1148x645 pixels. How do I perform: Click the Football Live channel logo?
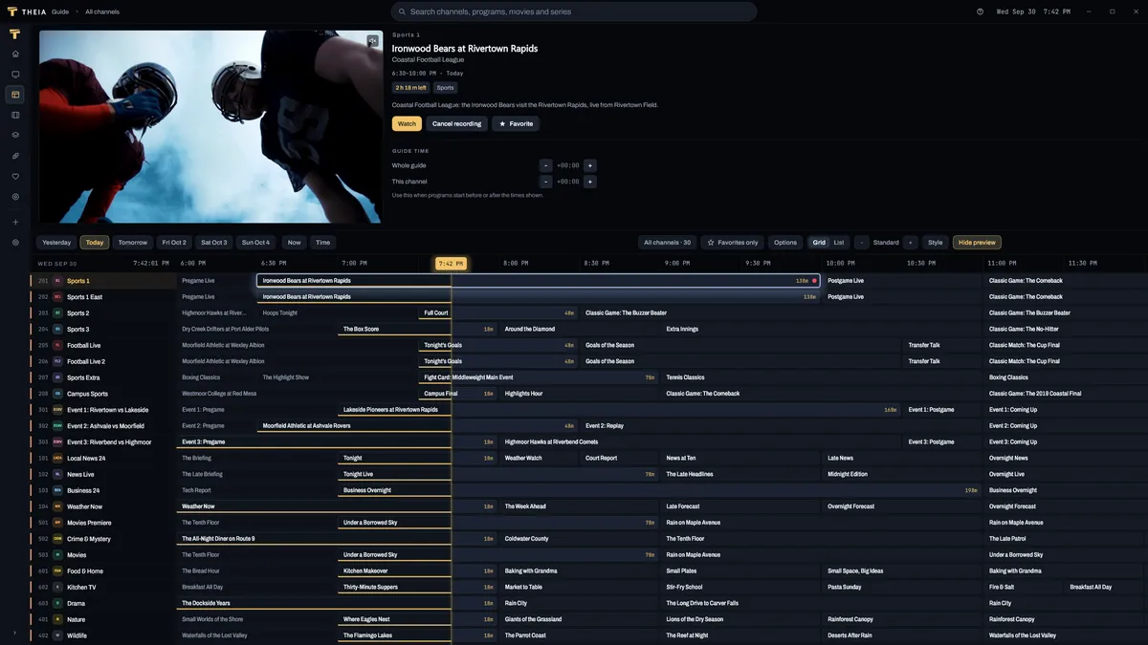(x=57, y=345)
